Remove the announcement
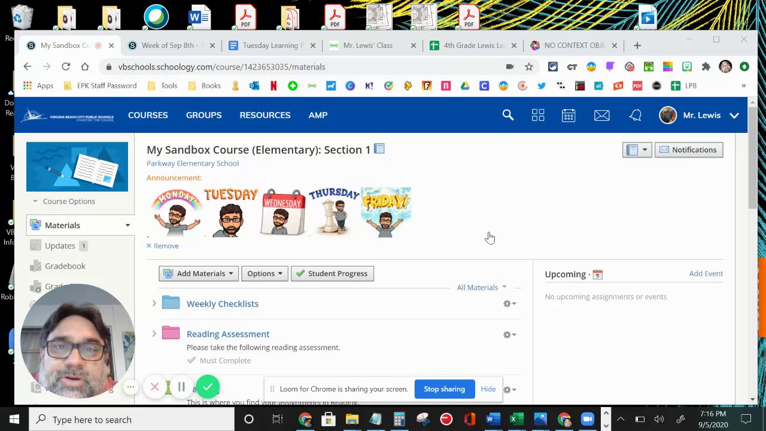Viewport: 766px width, 431px height. coord(163,245)
